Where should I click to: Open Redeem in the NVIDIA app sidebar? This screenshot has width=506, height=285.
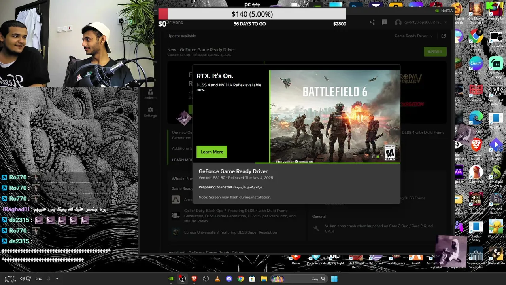(x=150, y=94)
